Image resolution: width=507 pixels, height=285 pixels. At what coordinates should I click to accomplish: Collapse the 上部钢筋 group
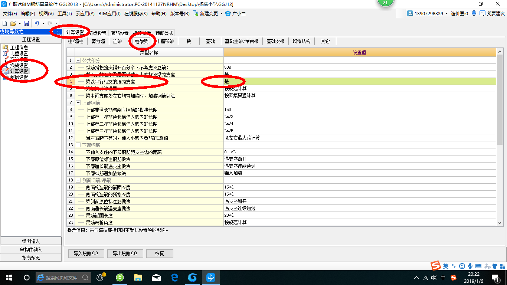(78, 102)
